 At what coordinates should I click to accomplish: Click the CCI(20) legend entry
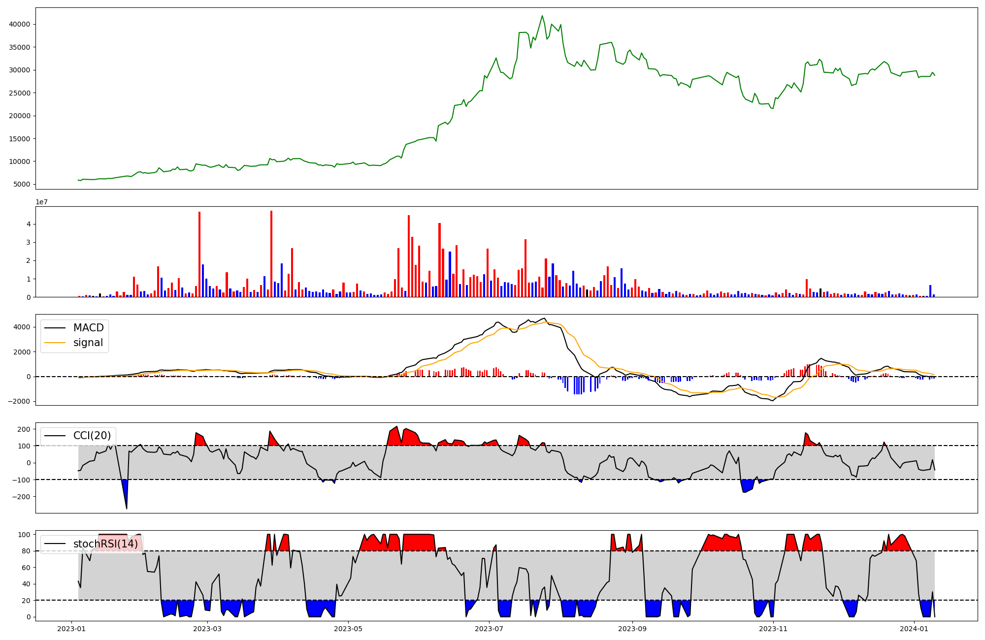pos(92,436)
